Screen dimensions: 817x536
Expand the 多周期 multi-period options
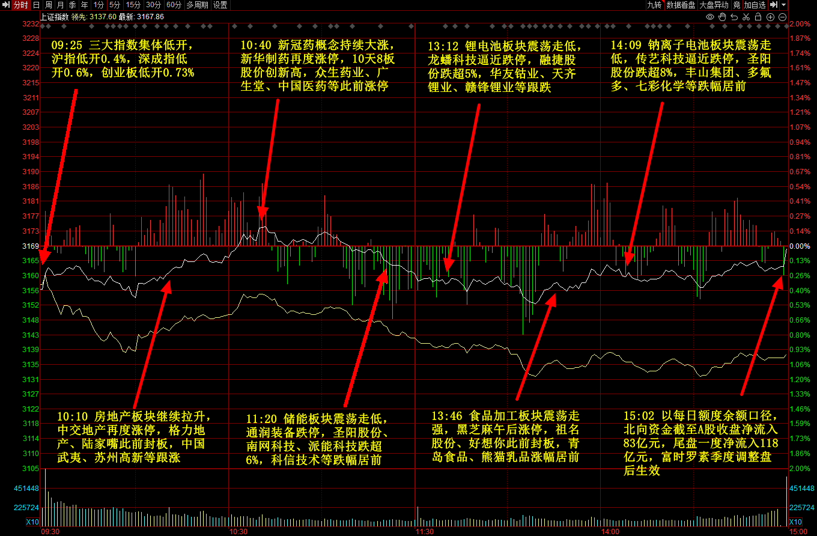pos(197,5)
